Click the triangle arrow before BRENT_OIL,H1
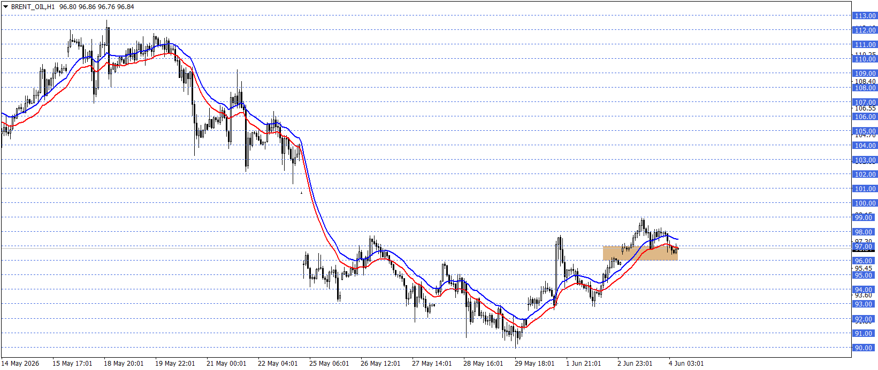 point(5,7)
